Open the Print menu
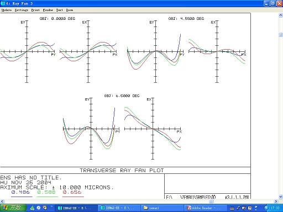The width and height of the screenshot is (283, 212). click(35, 10)
